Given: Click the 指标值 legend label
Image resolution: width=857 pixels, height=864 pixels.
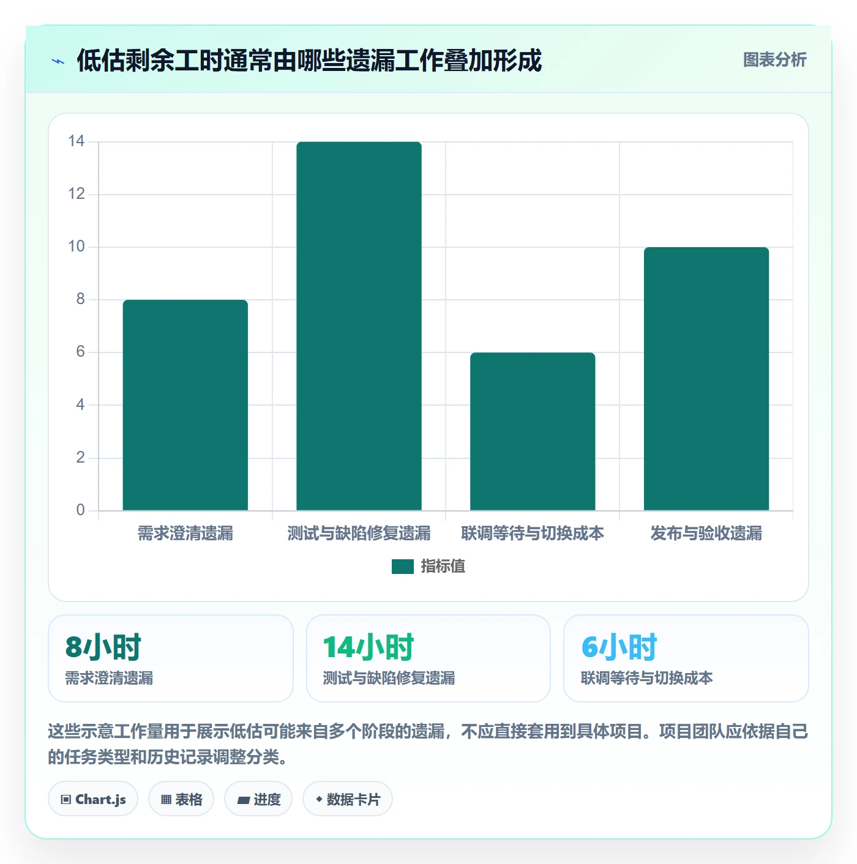Looking at the screenshot, I should [x=443, y=567].
